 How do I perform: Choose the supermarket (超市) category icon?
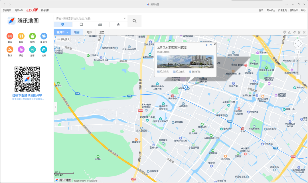click(x=33, y=49)
